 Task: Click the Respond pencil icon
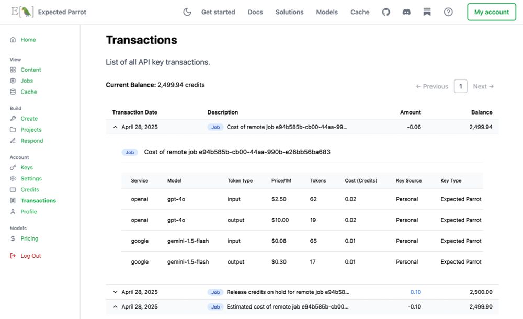[13, 141]
